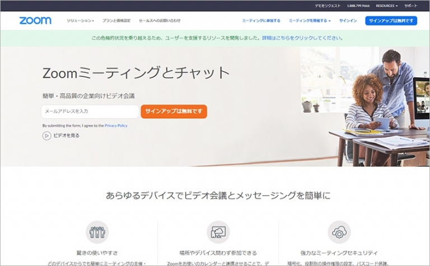Open プランと価格設定 page

pyautogui.click(x=116, y=21)
